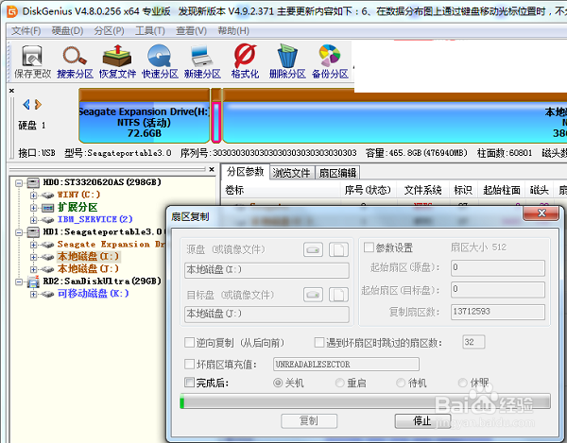
Task: Enable the 参数设置 checkbox
Action: (369, 247)
